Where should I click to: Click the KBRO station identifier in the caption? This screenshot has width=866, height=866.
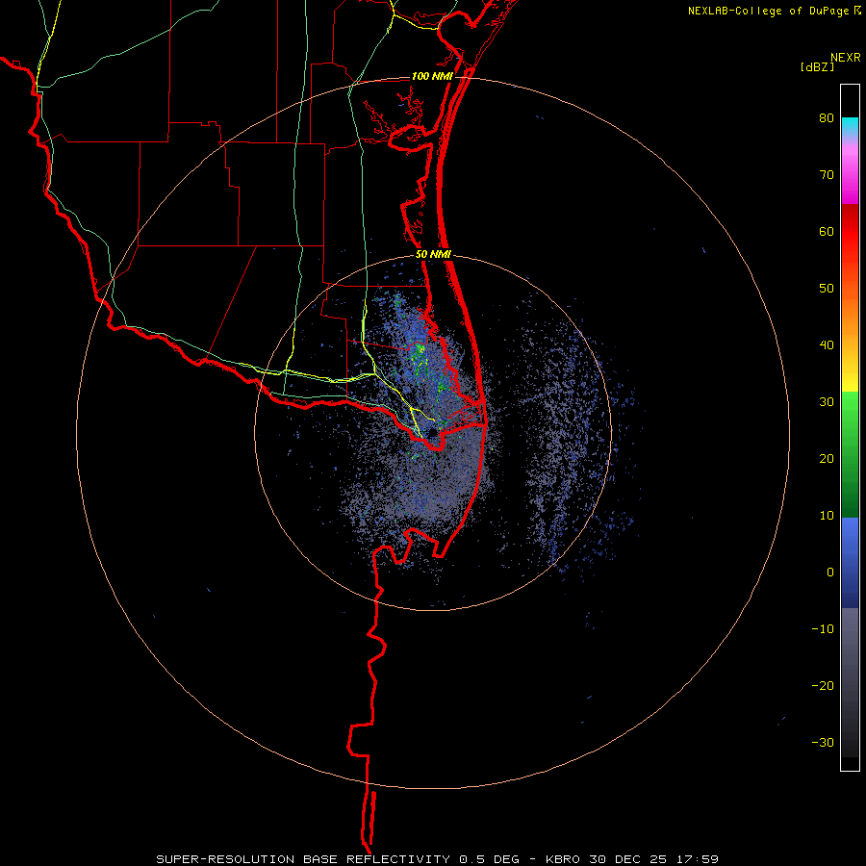[565, 859]
